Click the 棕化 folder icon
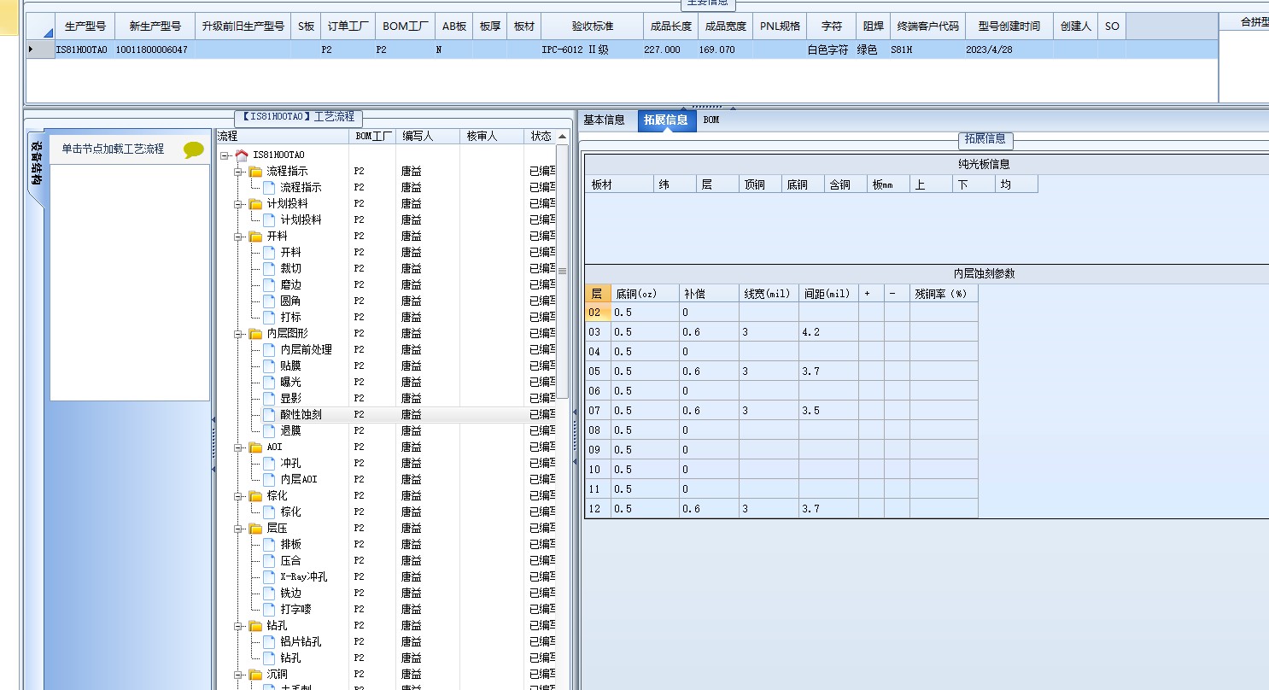Screen dimensions: 1269x690 [x=255, y=495]
